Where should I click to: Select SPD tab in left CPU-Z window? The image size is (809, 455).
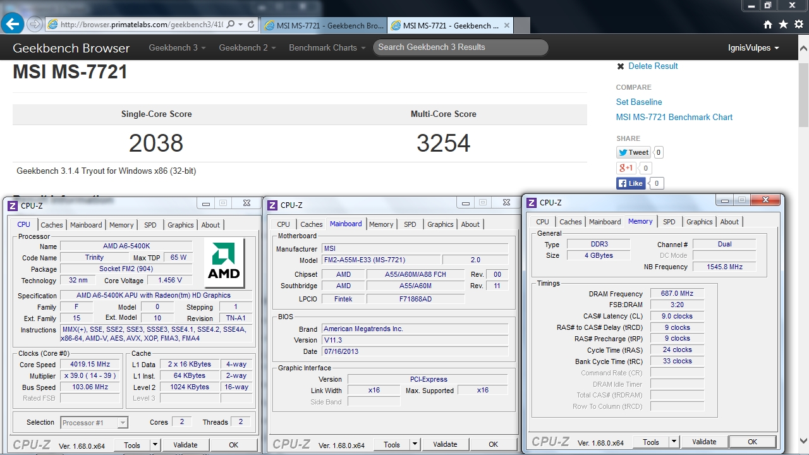pyautogui.click(x=150, y=225)
